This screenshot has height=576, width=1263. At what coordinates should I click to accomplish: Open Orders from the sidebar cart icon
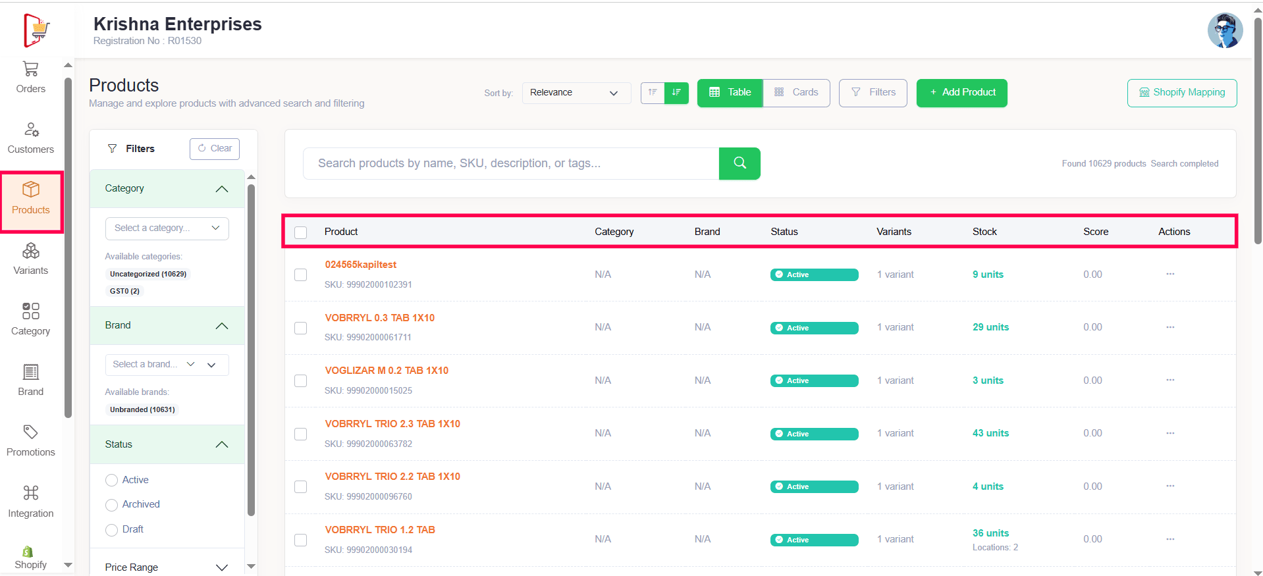click(x=30, y=69)
